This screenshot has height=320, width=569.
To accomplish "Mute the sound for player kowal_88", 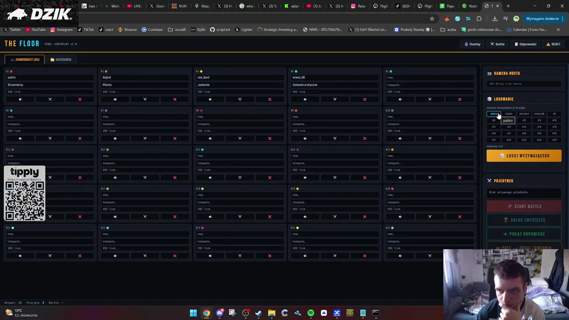I will point(305,99).
